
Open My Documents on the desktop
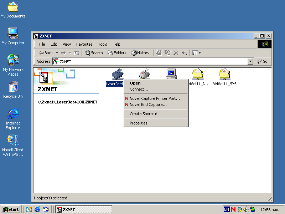13,10
